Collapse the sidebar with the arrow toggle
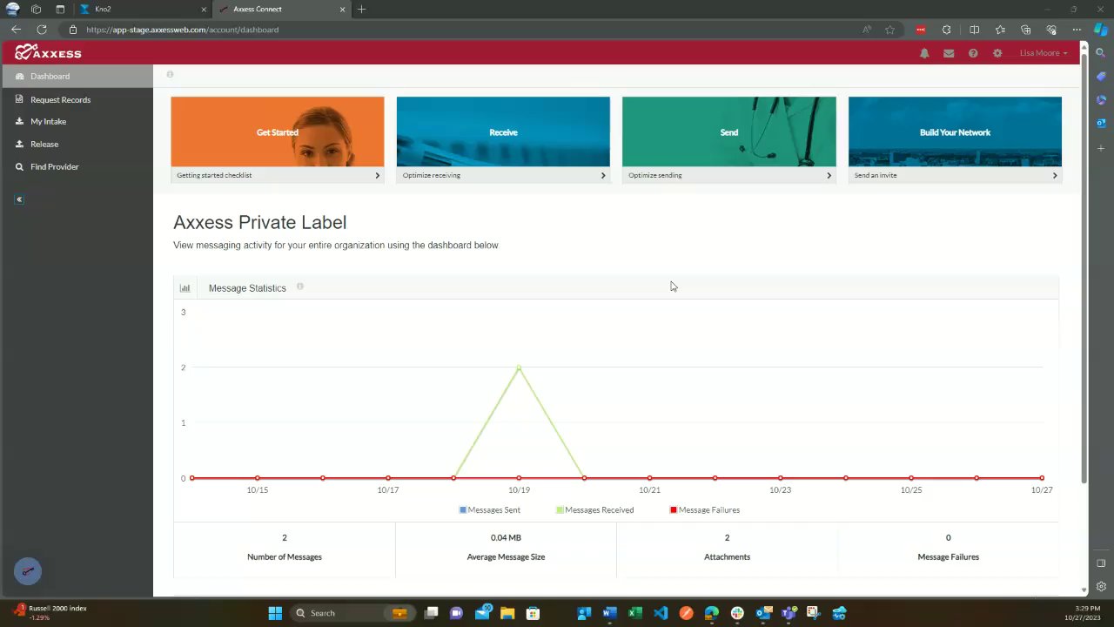1114x627 pixels. [x=19, y=199]
